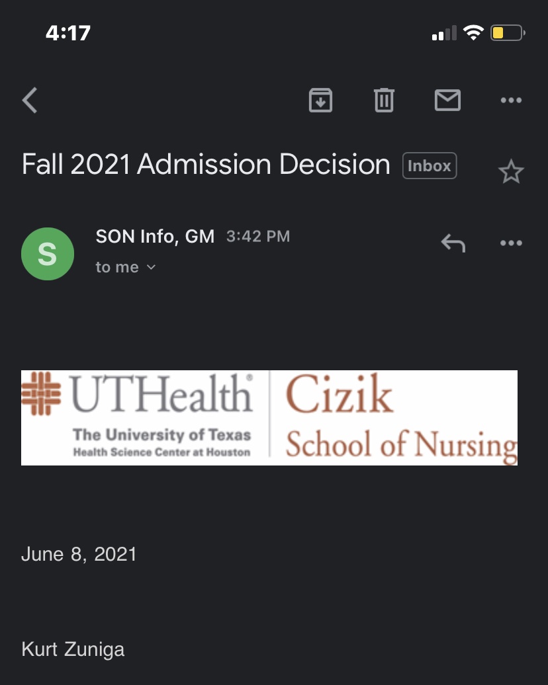
Task: Tap the Wi-Fi icon in status bar
Action: [x=473, y=33]
